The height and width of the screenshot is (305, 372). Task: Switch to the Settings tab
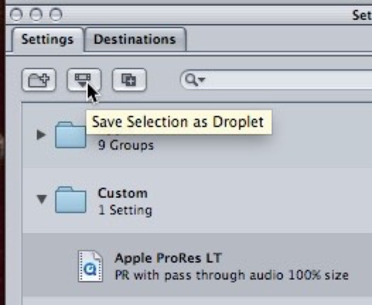(47, 39)
